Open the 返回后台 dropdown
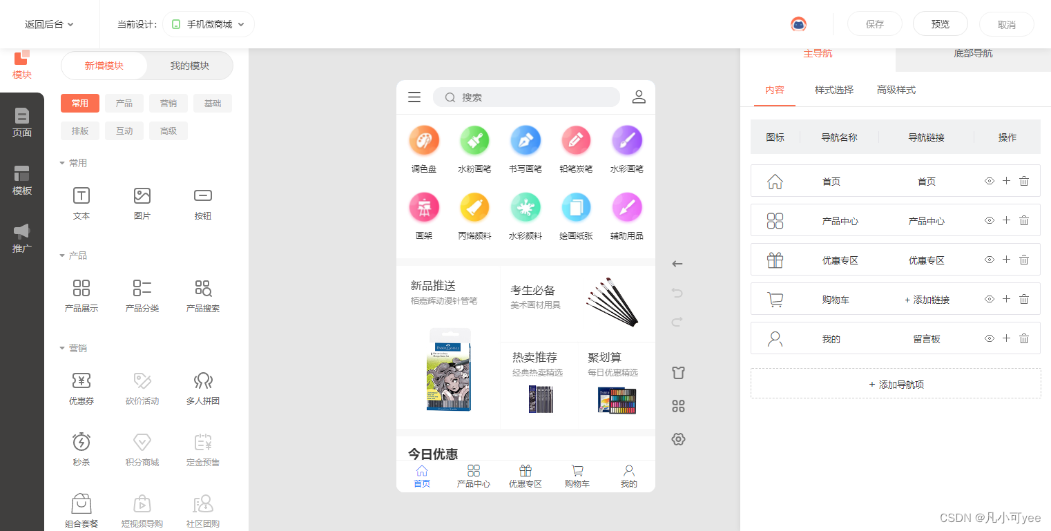Screen dimensions: 1051x531 49,24
